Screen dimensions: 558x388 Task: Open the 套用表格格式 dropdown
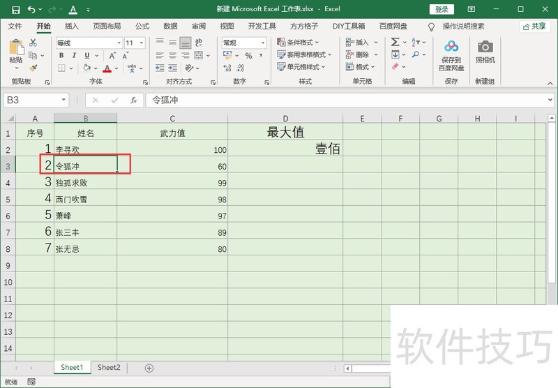pyautogui.click(x=304, y=54)
